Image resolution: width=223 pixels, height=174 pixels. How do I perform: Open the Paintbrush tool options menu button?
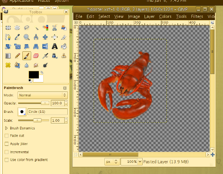pos(65,88)
